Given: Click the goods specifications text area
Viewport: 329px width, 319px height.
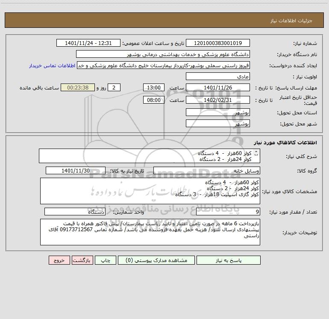Looking at the screenshot, I should [150, 191].
